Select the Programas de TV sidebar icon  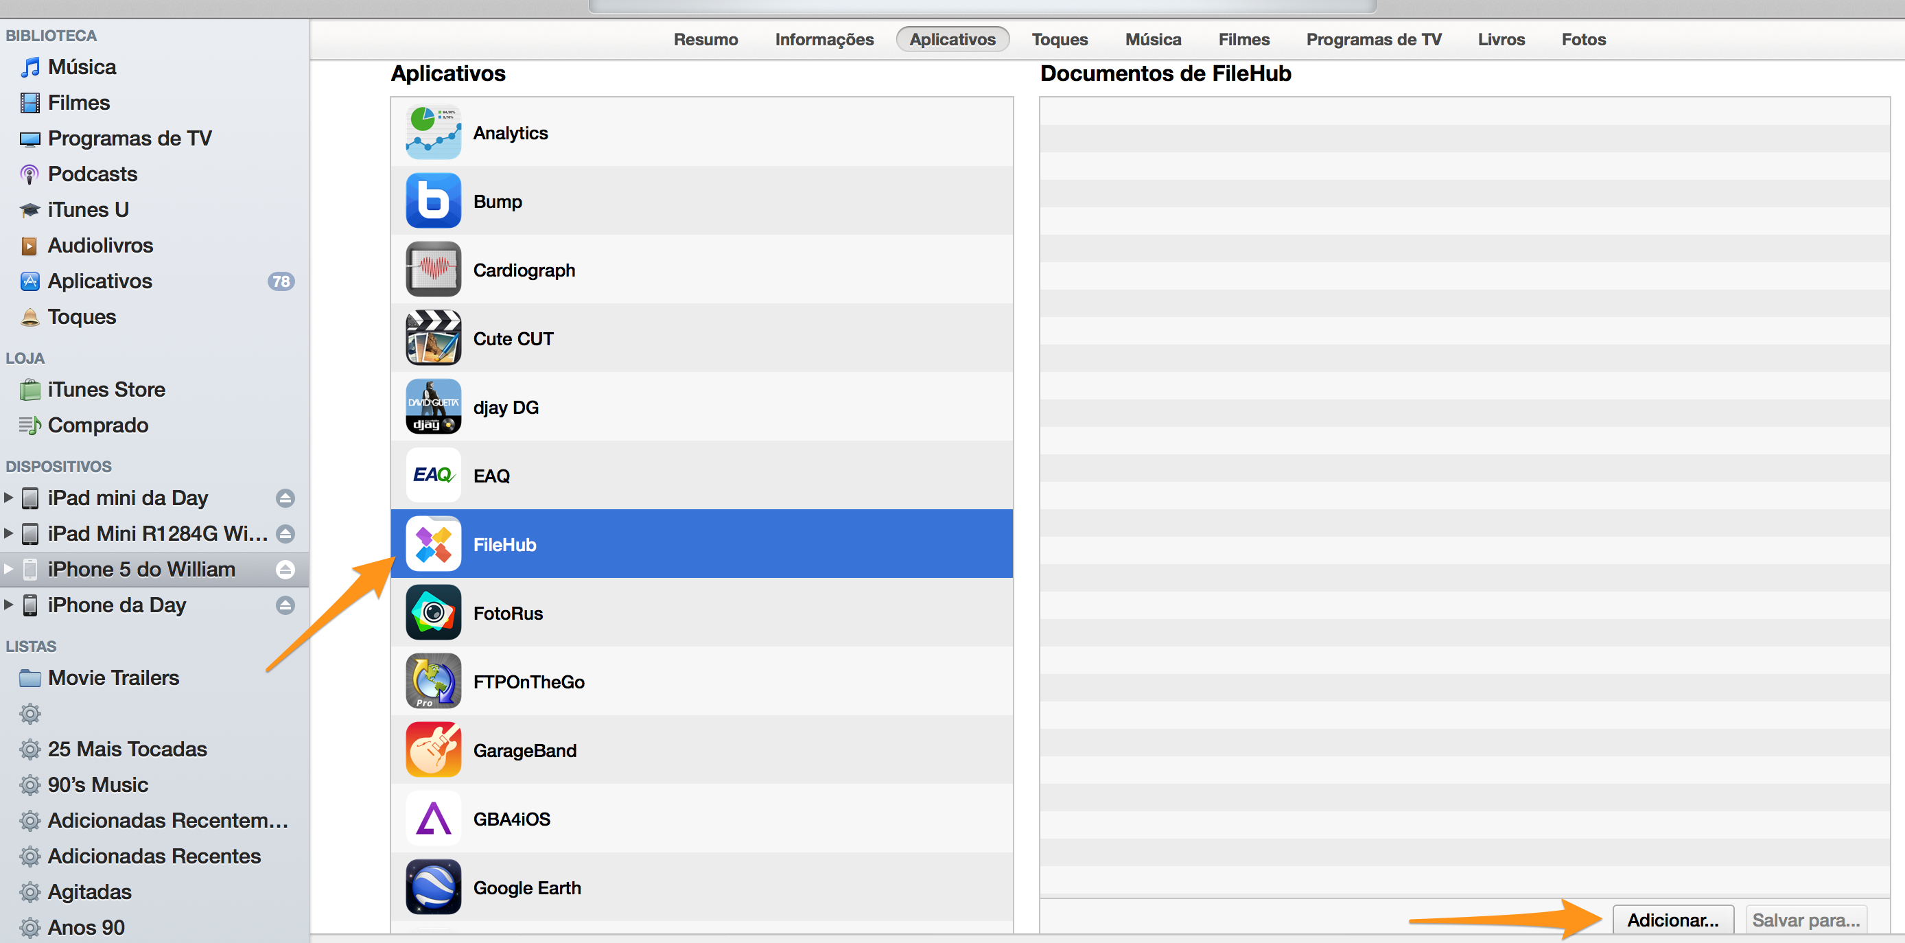click(x=30, y=139)
